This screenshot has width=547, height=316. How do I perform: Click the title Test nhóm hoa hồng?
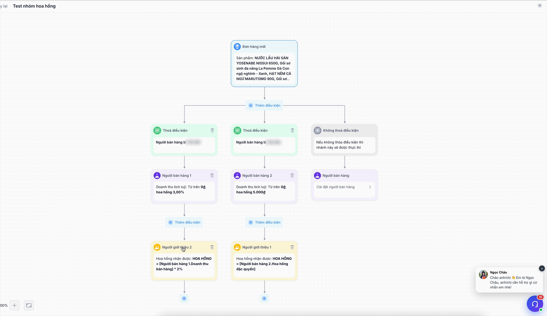(x=34, y=6)
